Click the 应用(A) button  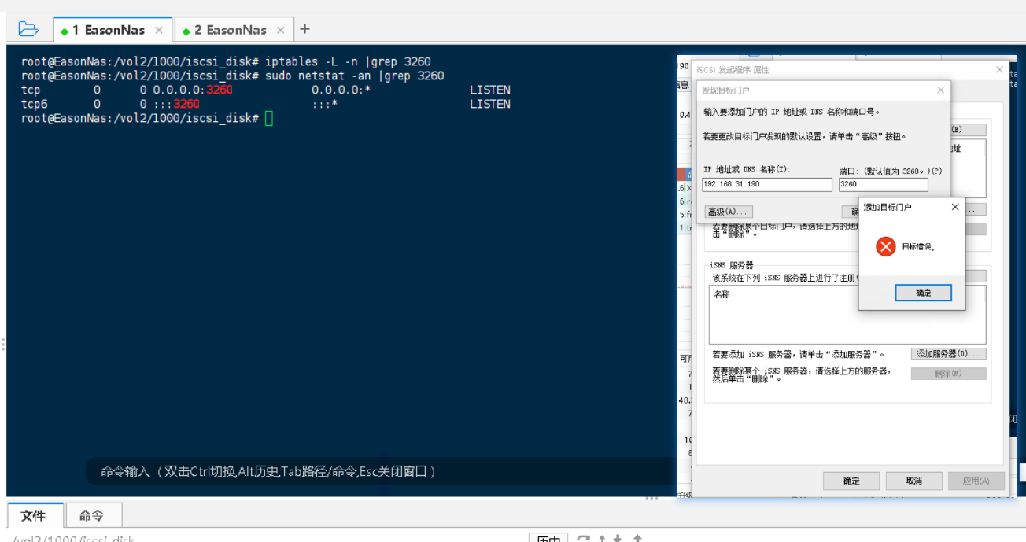click(x=976, y=481)
